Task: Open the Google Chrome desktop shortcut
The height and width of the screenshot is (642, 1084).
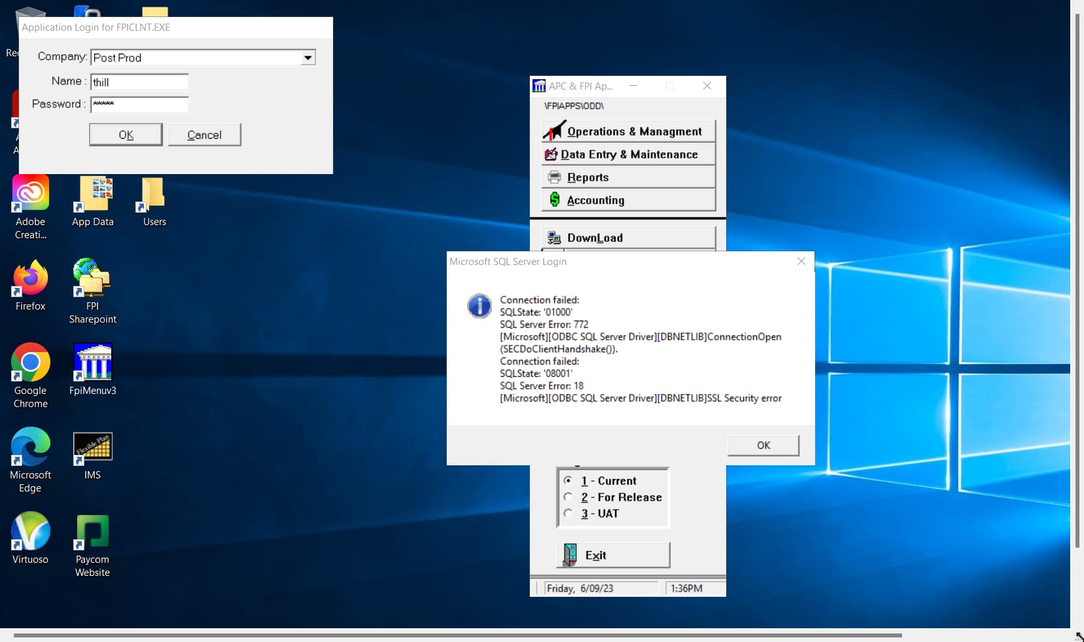Action: [x=30, y=363]
